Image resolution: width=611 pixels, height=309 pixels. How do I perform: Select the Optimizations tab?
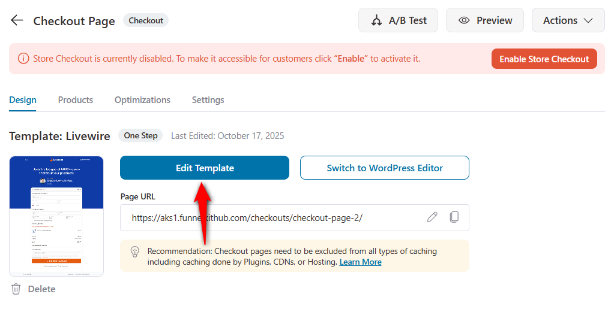pos(142,100)
